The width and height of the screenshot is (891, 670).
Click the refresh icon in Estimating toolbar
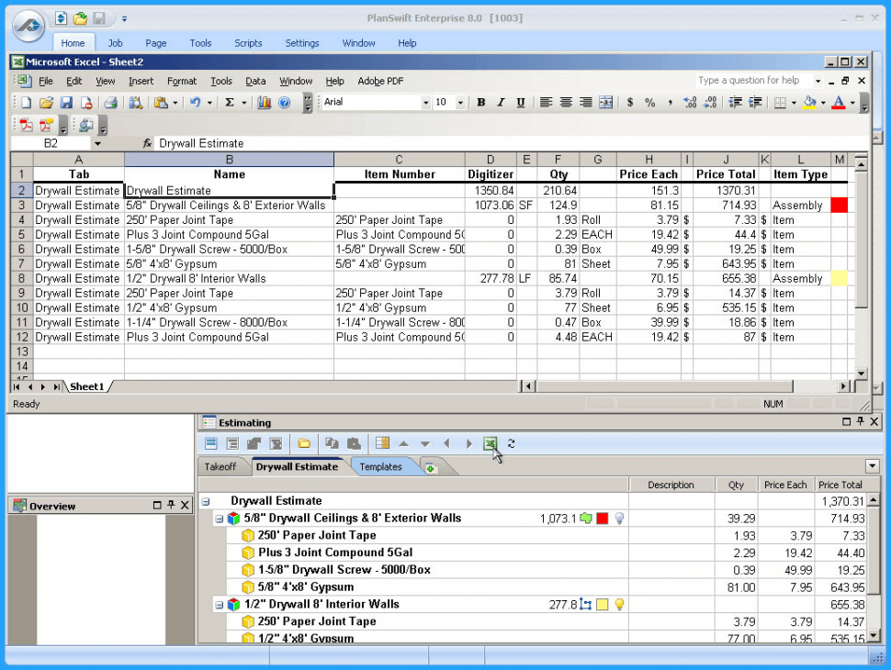coord(511,443)
